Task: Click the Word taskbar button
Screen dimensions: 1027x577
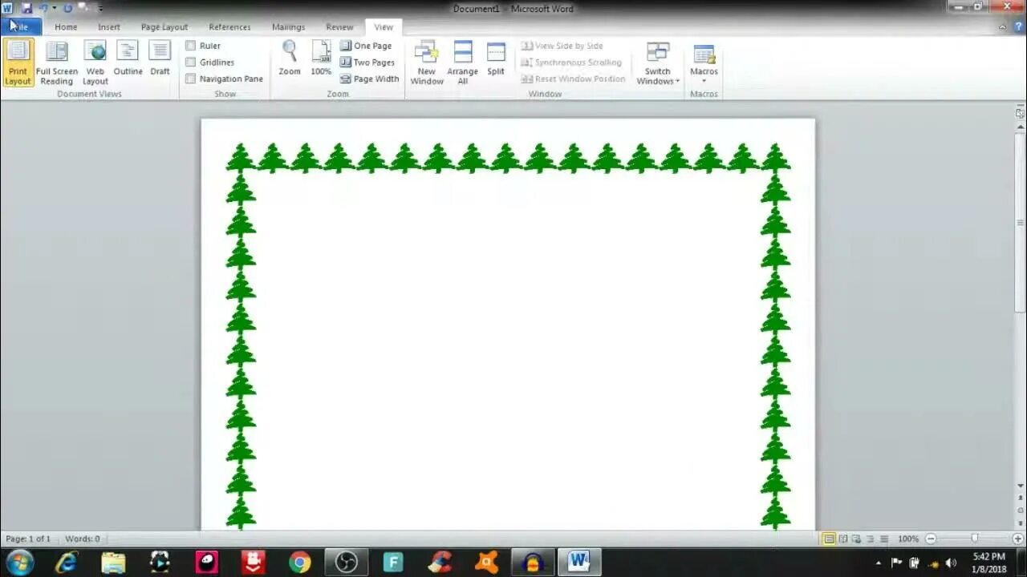Action: [578, 563]
